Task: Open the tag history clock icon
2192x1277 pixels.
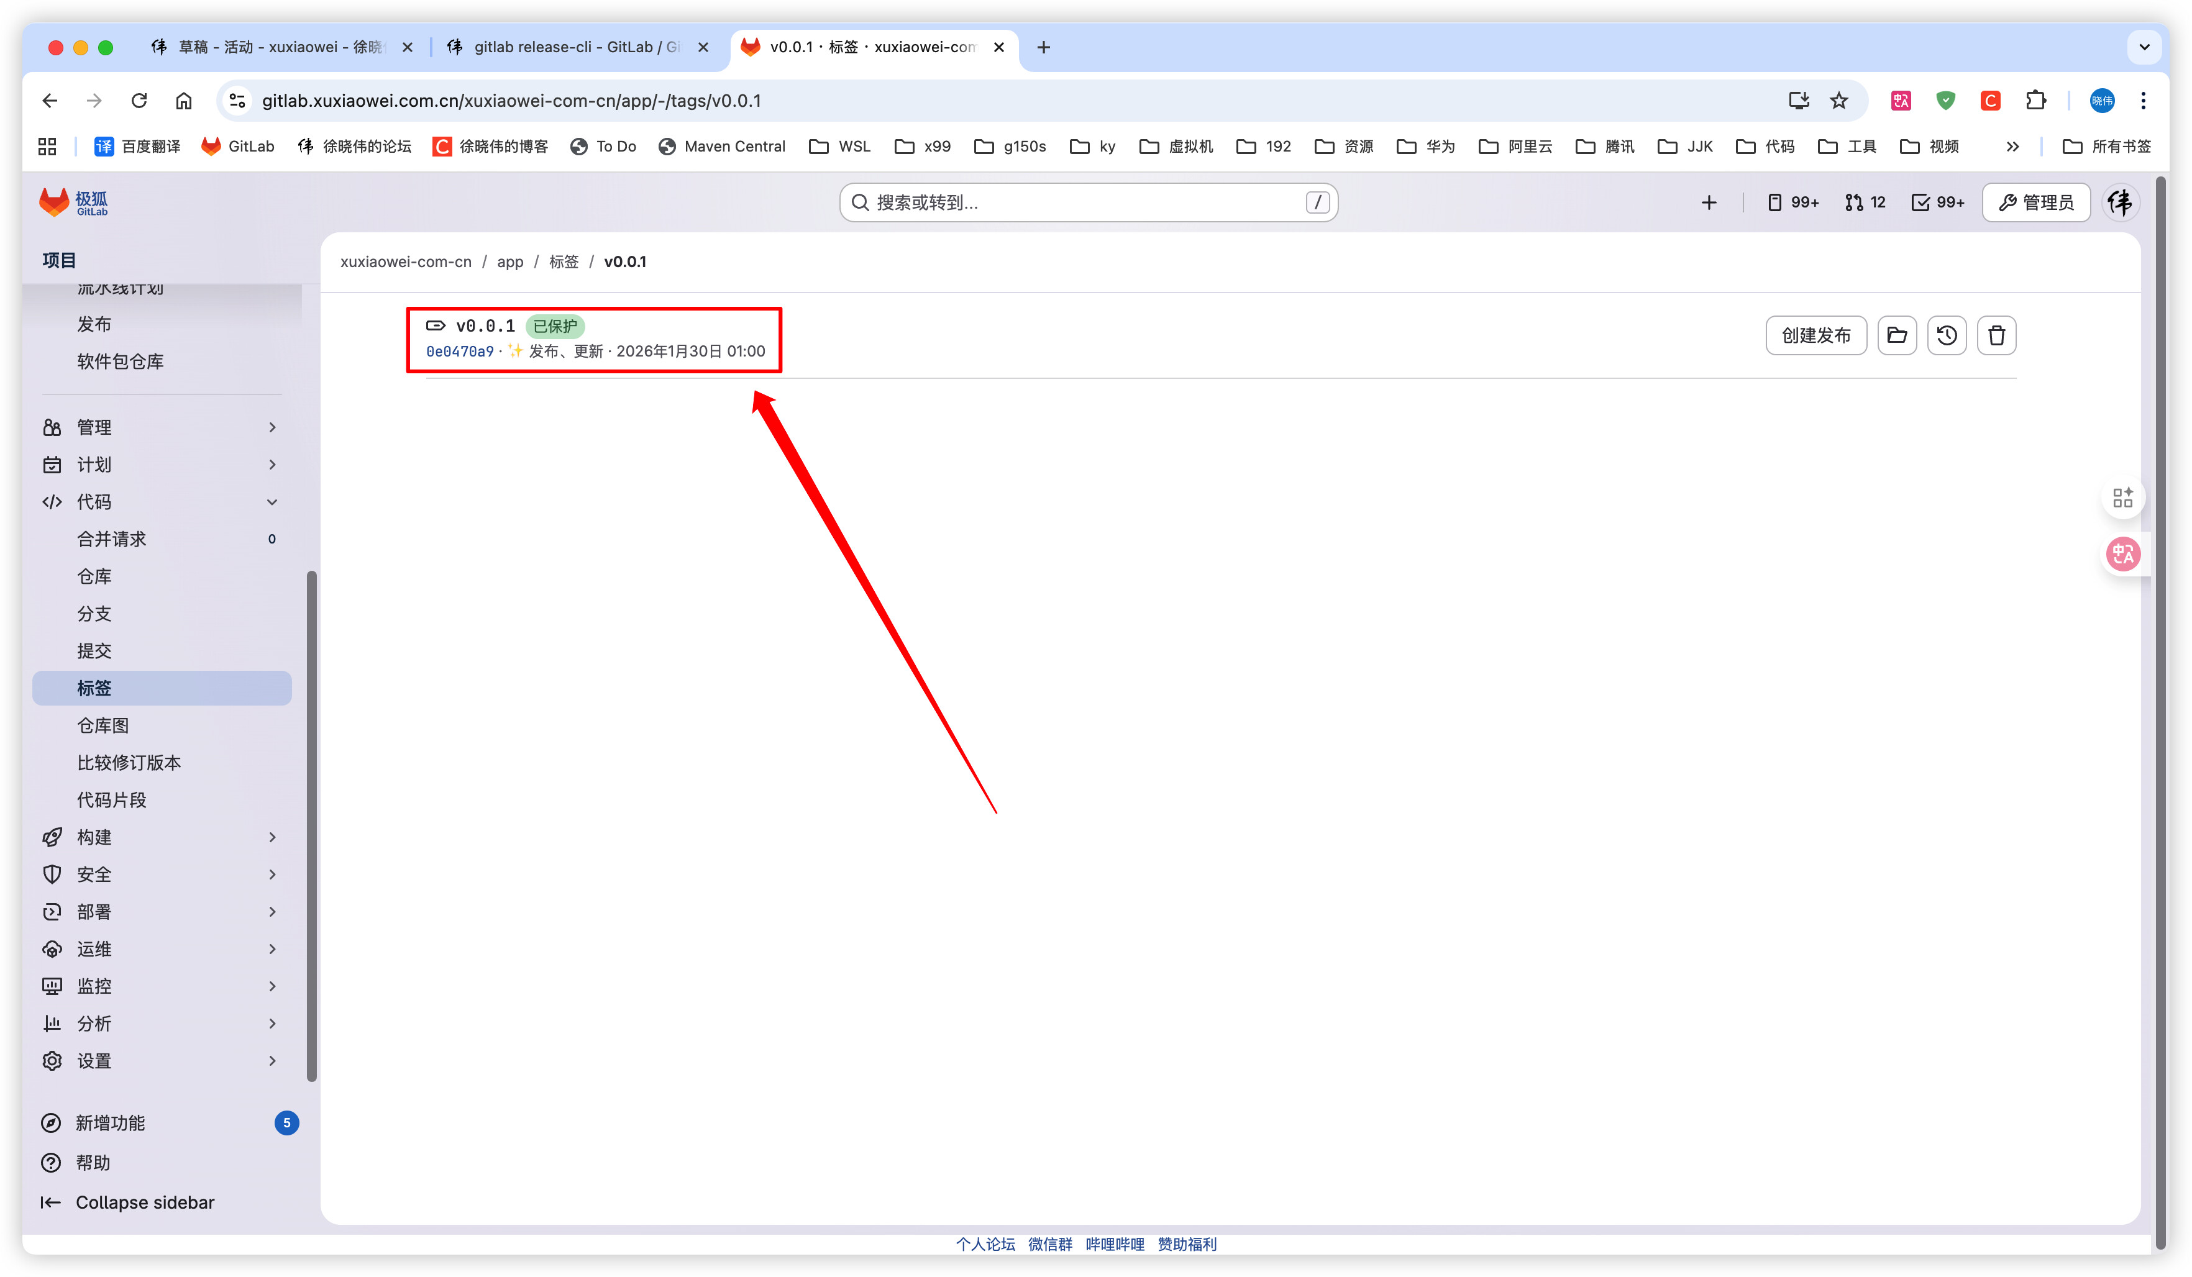Action: pos(1946,335)
